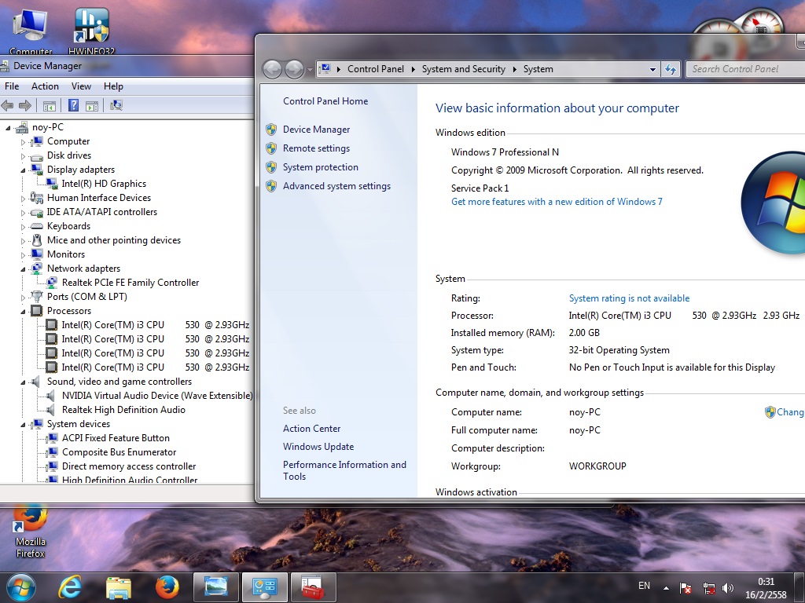Viewport: 805px width, 603px height.
Task: Open the File menu in Device Manager
Action: 12,86
